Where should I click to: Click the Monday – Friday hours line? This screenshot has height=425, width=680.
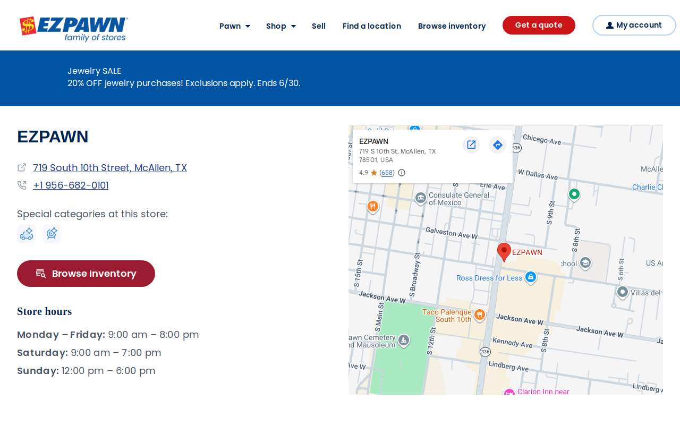click(x=108, y=335)
